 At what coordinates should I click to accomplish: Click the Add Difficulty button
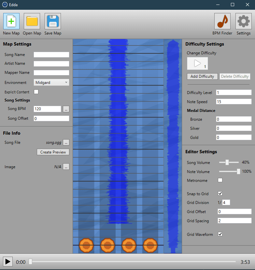pos(202,76)
